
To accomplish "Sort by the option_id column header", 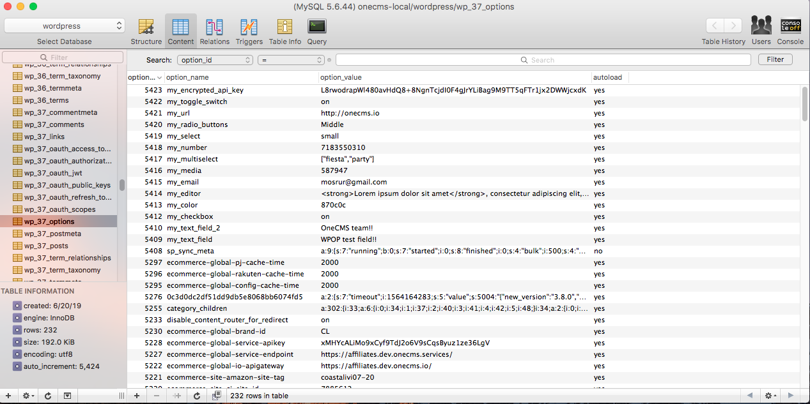I will [145, 77].
